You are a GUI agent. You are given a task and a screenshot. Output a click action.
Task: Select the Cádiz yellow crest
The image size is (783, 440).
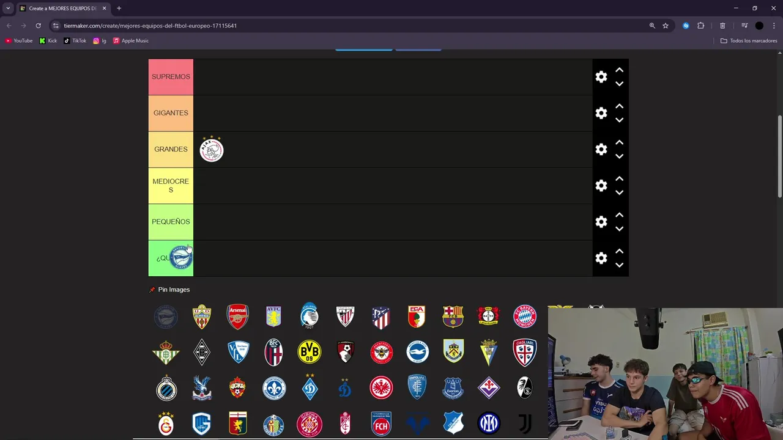point(489,353)
